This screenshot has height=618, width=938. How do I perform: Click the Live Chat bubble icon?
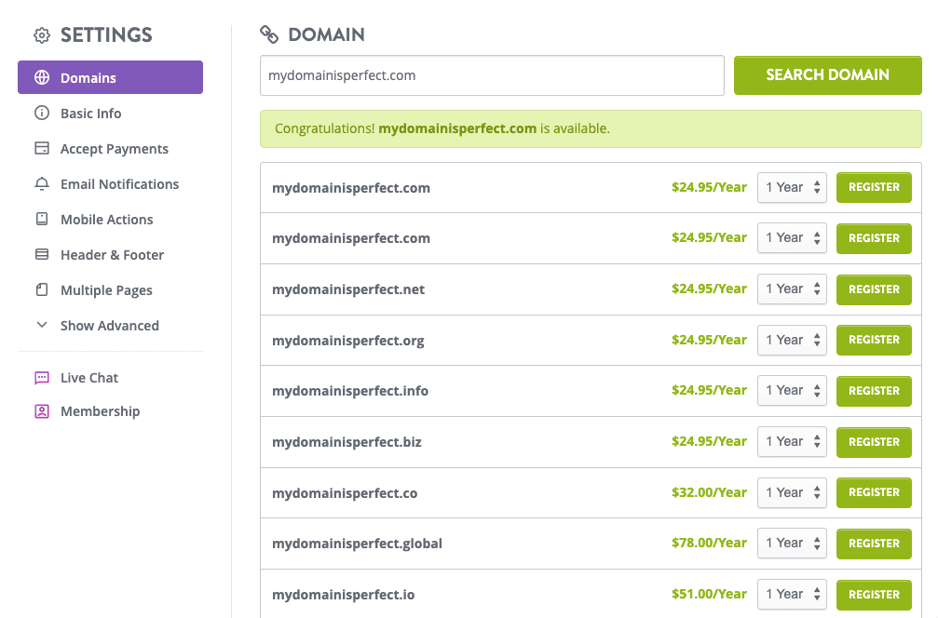tap(42, 378)
